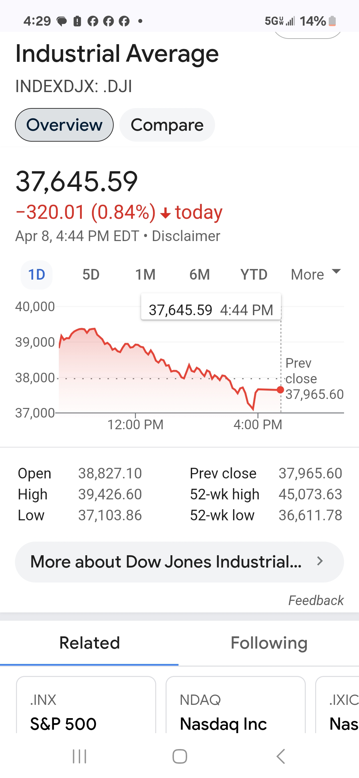Tap the chat bubble notification icon
Screen dimensions: 359x778
62,22
